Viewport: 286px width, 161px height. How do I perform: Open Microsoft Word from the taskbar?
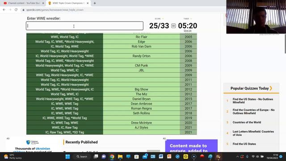[161, 157]
